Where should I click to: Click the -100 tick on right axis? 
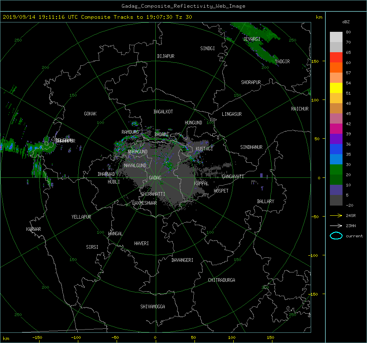tap(314, 255)
